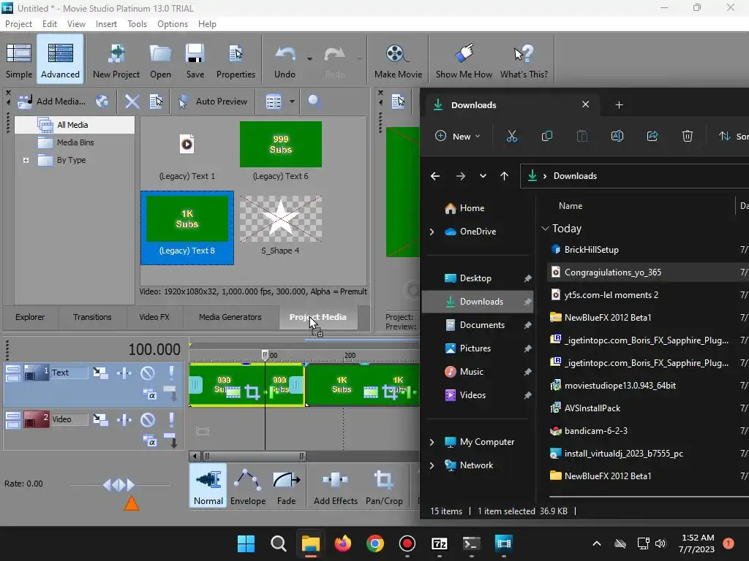Open Show Me How tutorials

[x=463, y=60]
